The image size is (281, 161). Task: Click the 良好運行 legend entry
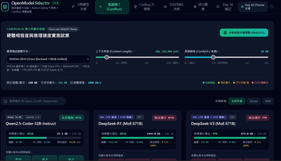point(224,83)
